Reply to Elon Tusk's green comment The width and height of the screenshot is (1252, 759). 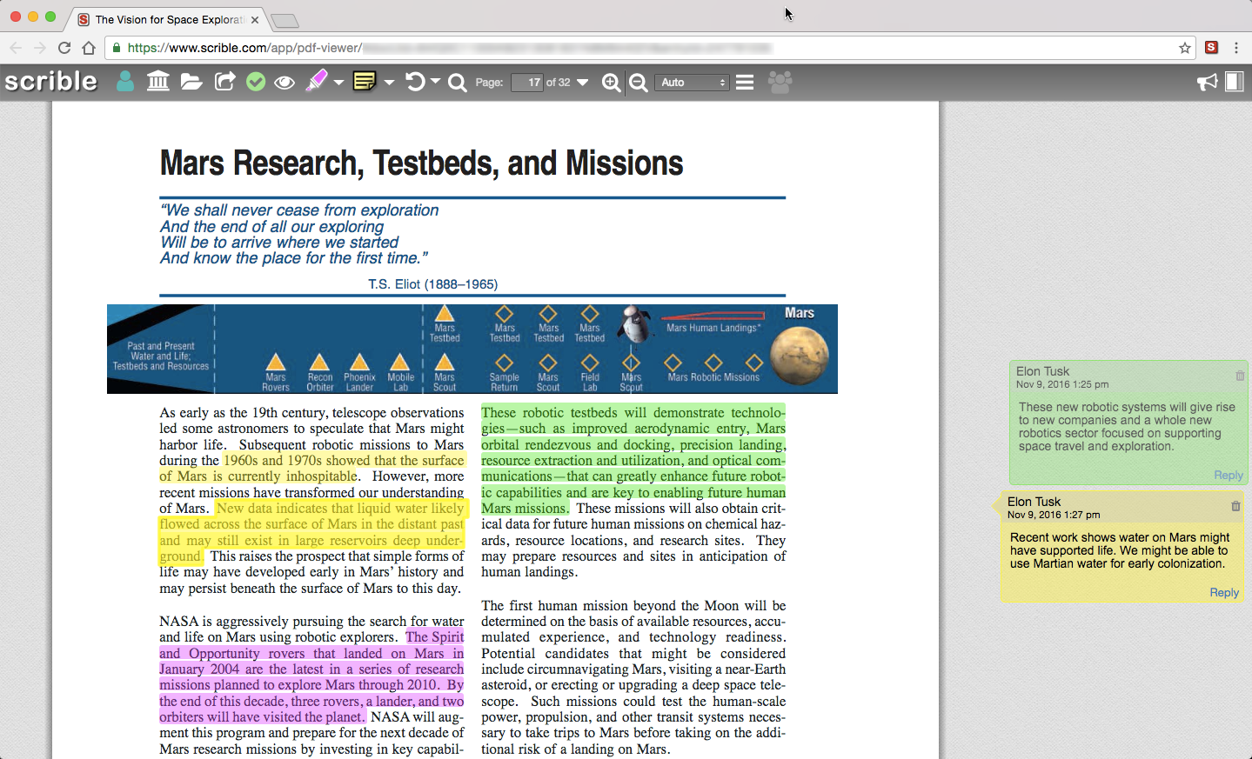(x=1228, y=475)
